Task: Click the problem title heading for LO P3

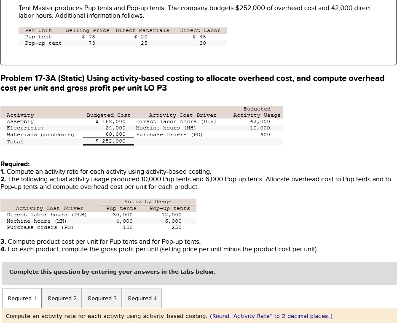Action: click(x=192, y=83)
